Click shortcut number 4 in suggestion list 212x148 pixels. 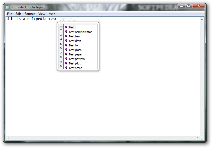coord(61,39)
